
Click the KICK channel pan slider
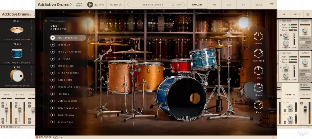point(6,98)
